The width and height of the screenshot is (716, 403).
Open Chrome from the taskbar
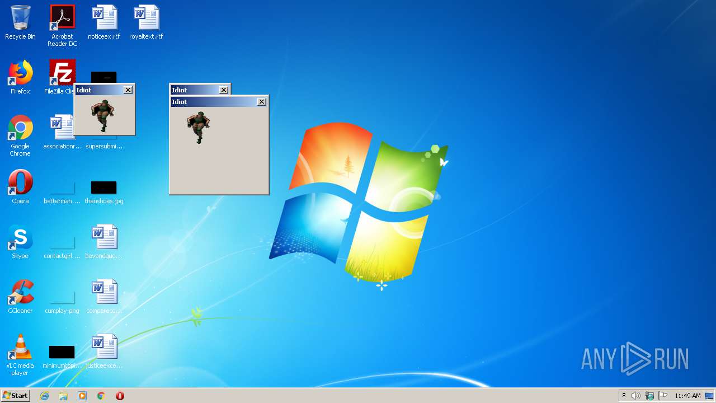point(101,396)
